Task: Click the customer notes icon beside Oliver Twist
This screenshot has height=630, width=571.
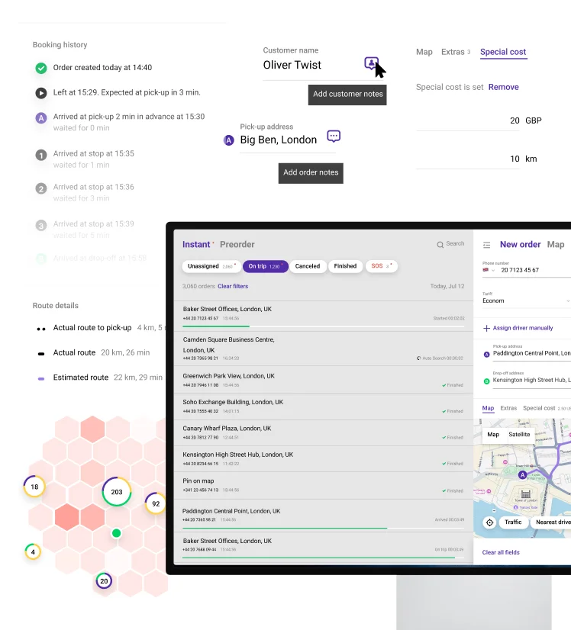Action: click(x=371, y=63)
